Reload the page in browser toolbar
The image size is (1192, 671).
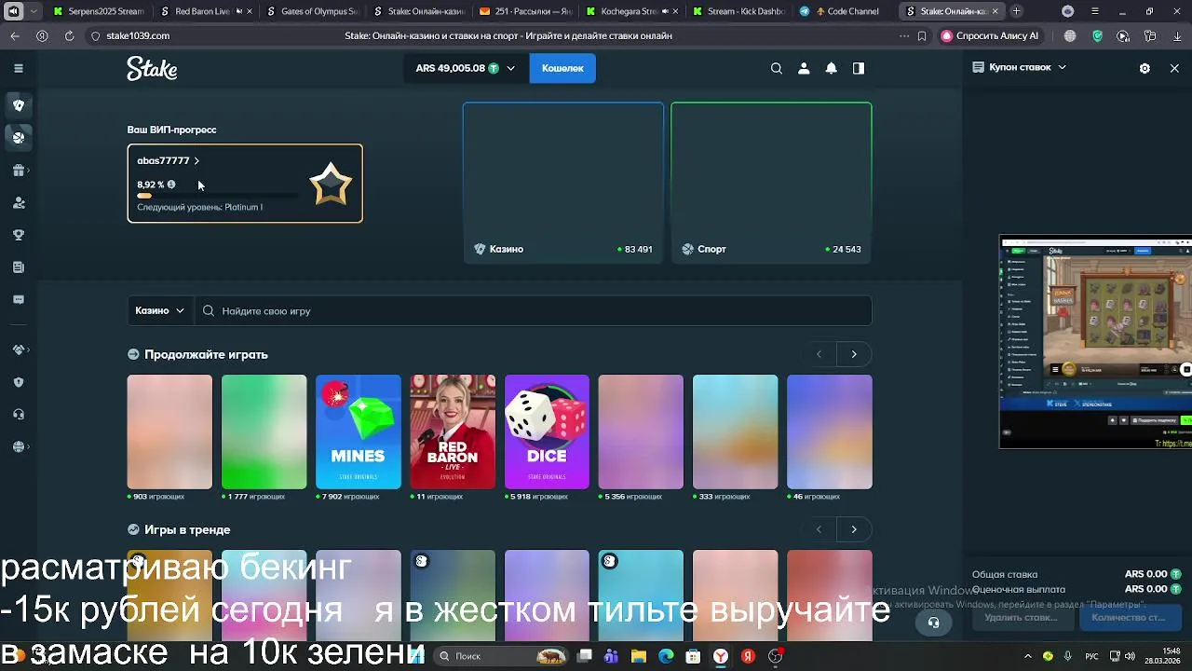coord(69,35)
